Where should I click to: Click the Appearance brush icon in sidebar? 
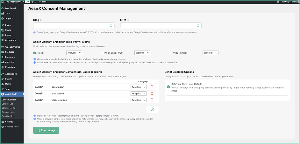(3, 74)
